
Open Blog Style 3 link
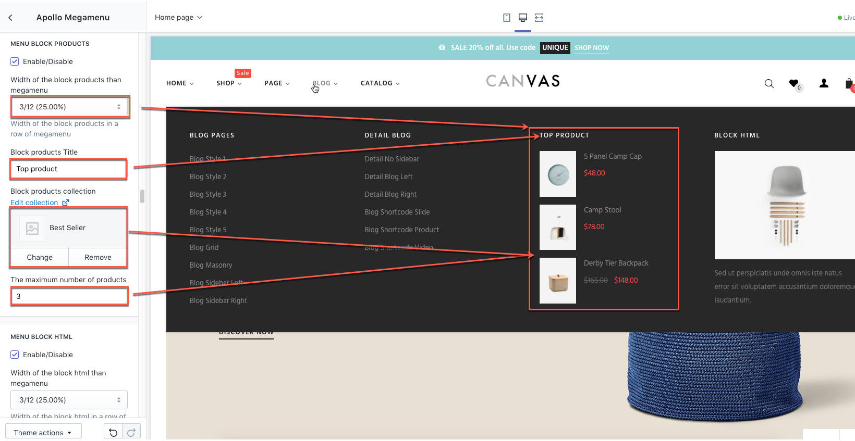click(x=208, y=194)
